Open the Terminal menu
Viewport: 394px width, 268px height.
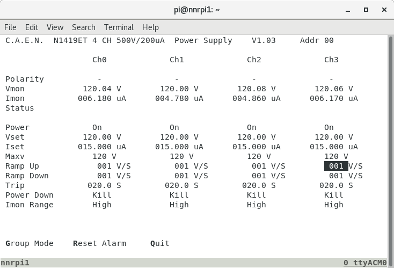coord(119,27)
